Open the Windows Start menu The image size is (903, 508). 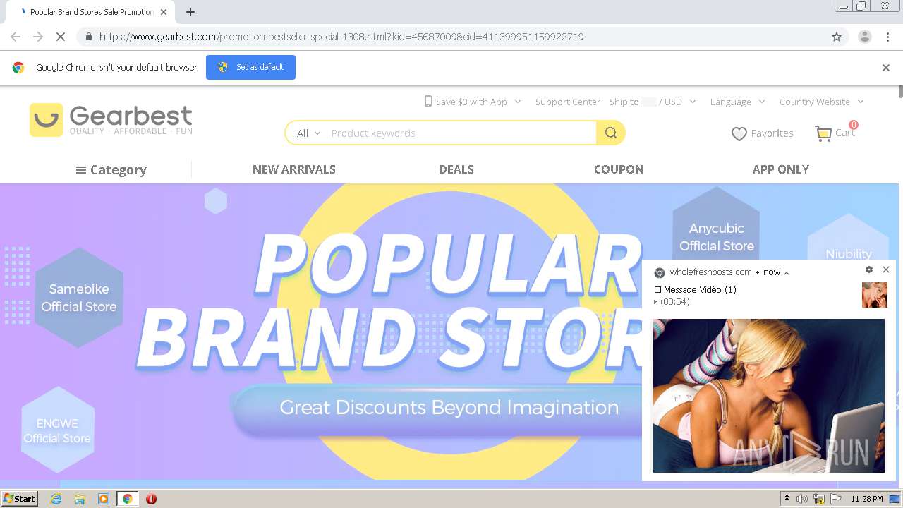coord(20,499)
